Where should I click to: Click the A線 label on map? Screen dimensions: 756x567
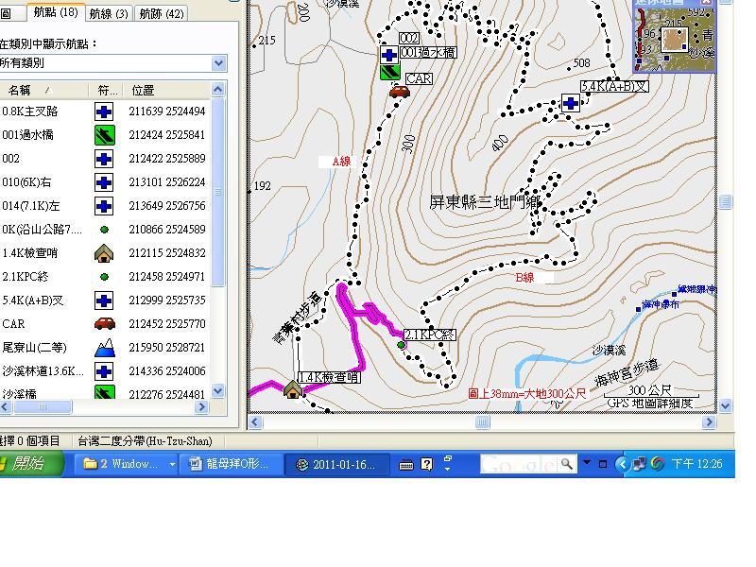(x=341, y=162)
